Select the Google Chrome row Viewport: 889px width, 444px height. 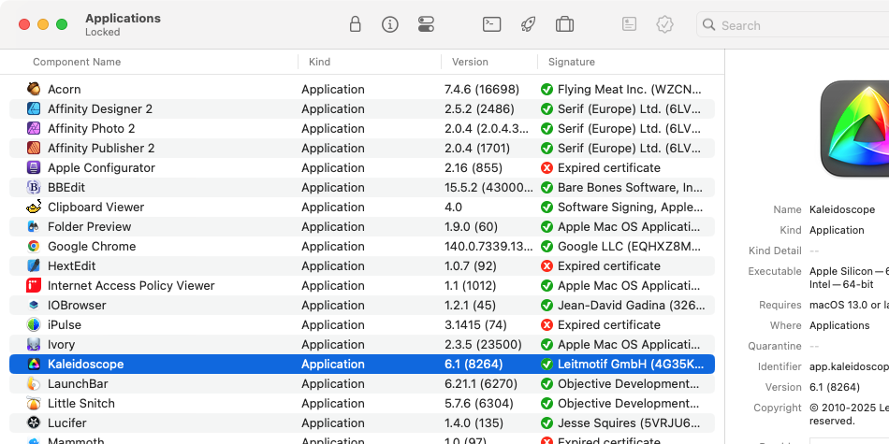pos(92,246)
